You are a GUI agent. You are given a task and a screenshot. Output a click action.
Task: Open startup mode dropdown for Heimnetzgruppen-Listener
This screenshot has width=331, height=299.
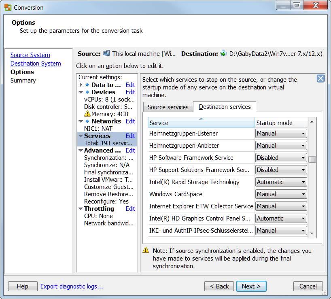click(281, 134)
